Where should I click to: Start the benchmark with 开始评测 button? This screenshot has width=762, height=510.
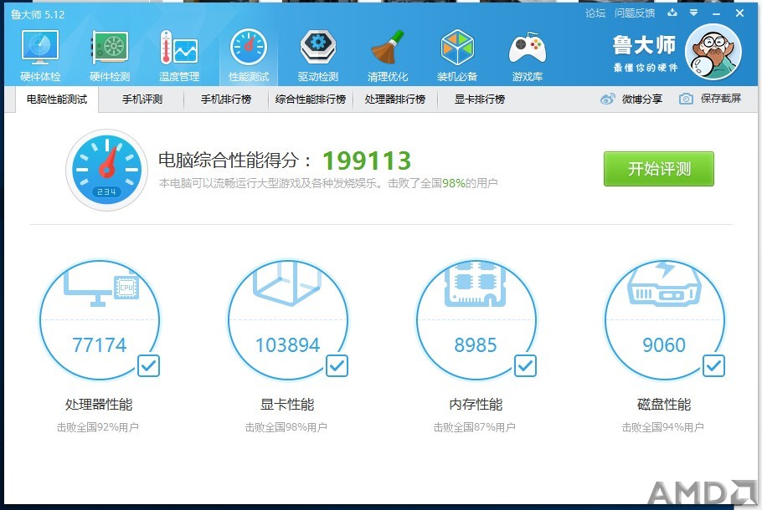(x=658, y=169)
